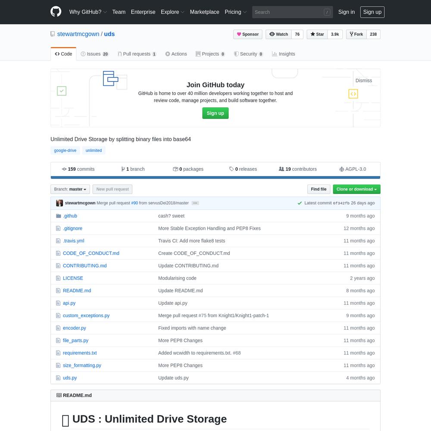Click the file icon beside README.md row
The height and width of the screenshot is (431, 431).
58,290
